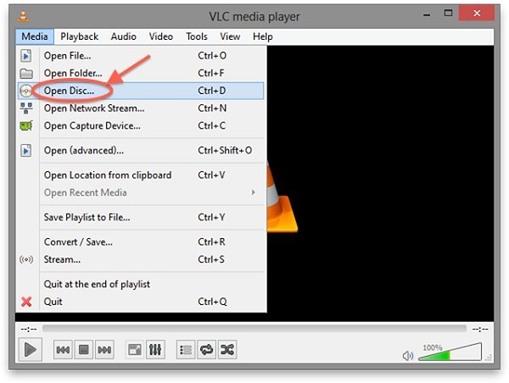The width and height of the screenshot is (509, 383).
Task: Open the Video menu
Action: [161, 36]
